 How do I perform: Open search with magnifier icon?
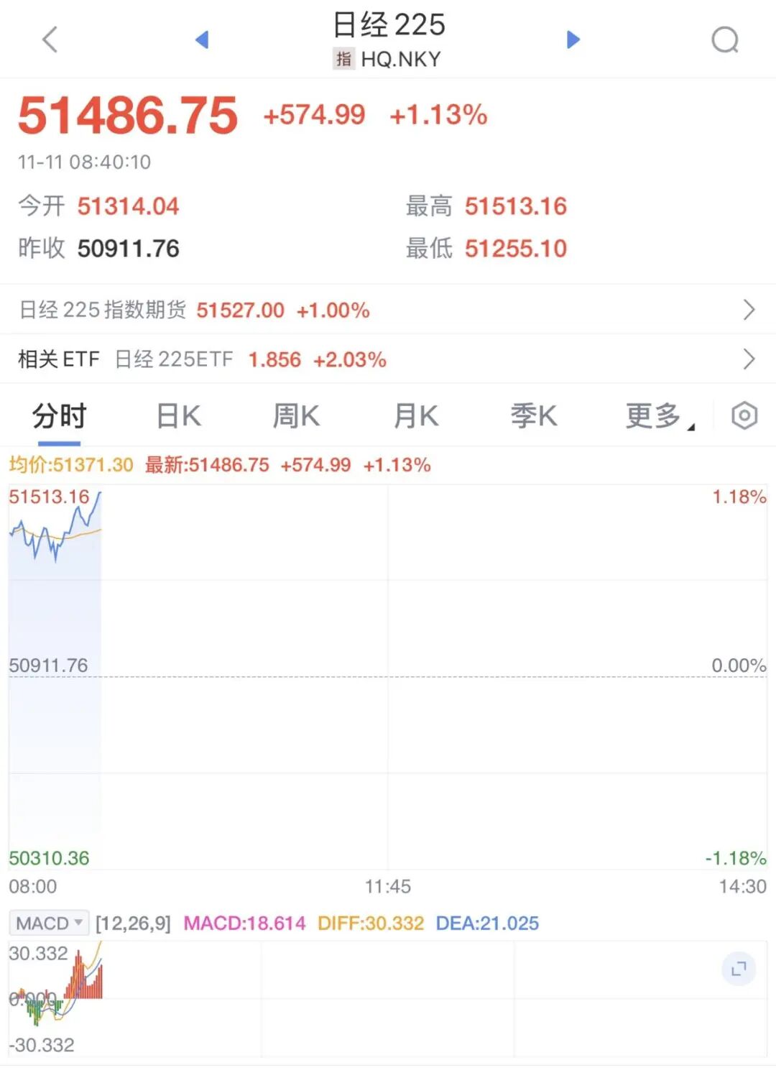point(724,40)
